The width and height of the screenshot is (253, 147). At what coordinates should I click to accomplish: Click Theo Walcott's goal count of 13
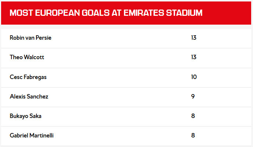point(194,57)
